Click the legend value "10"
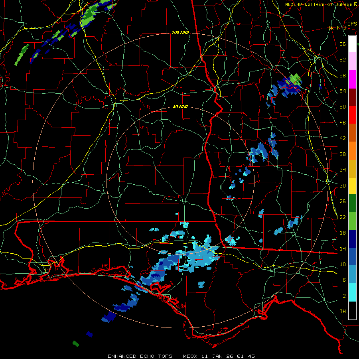Image resolution: width=359 pixels, height=359 pixels. (343, 264)
